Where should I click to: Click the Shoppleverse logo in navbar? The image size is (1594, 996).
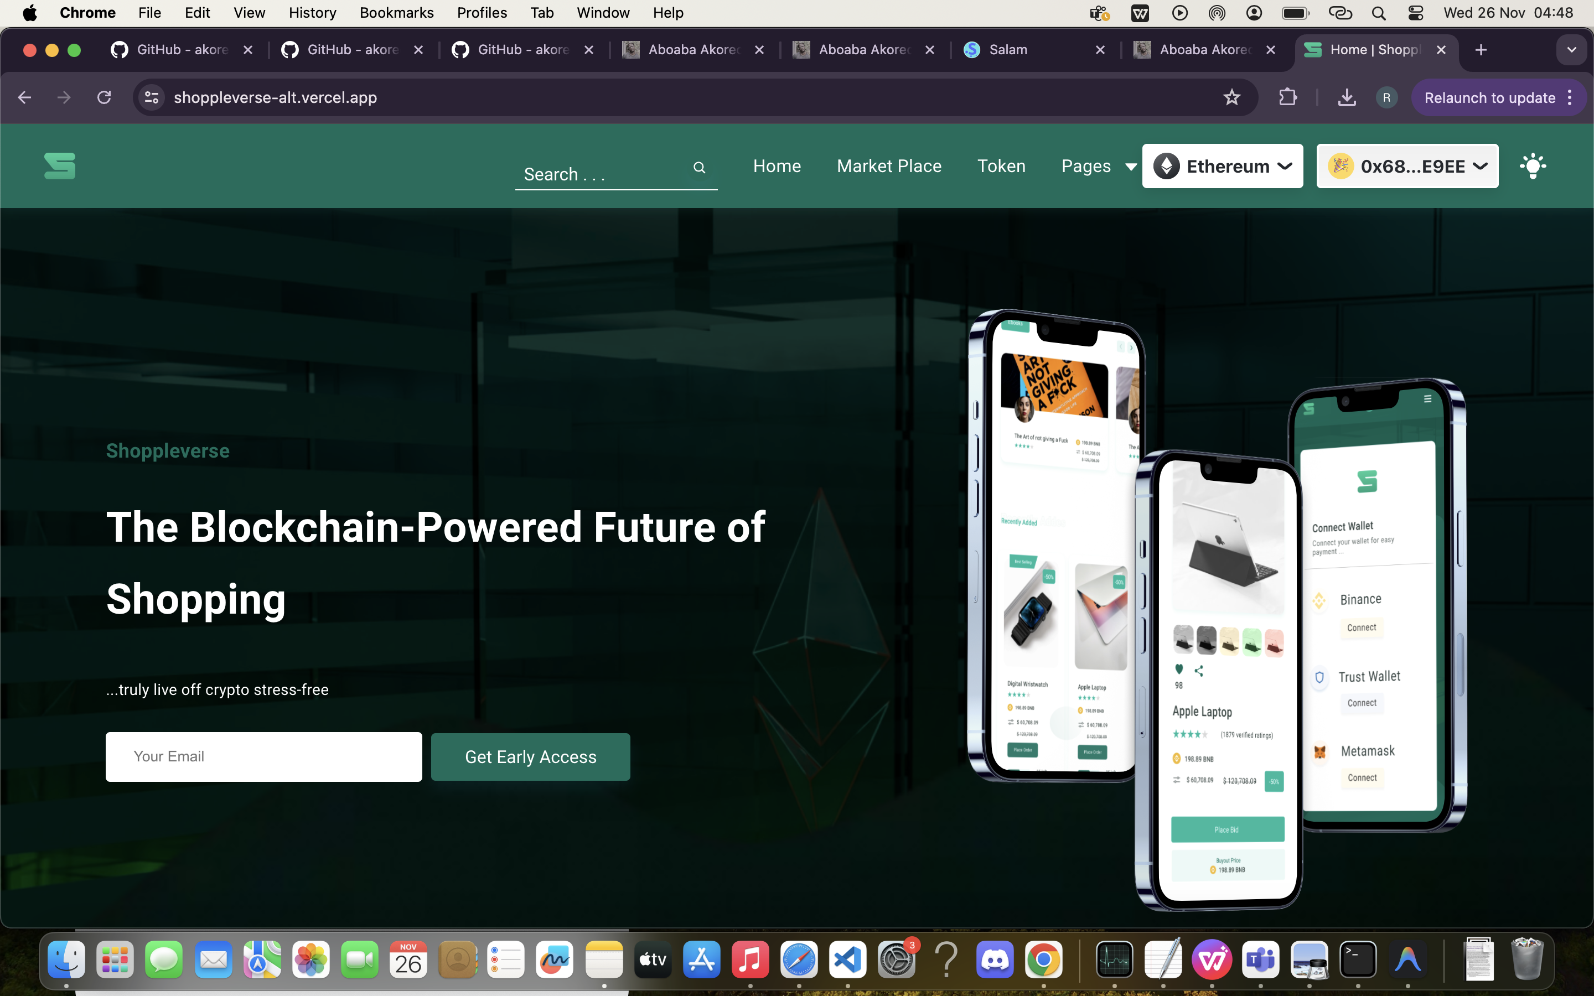[x=60, y=166]
